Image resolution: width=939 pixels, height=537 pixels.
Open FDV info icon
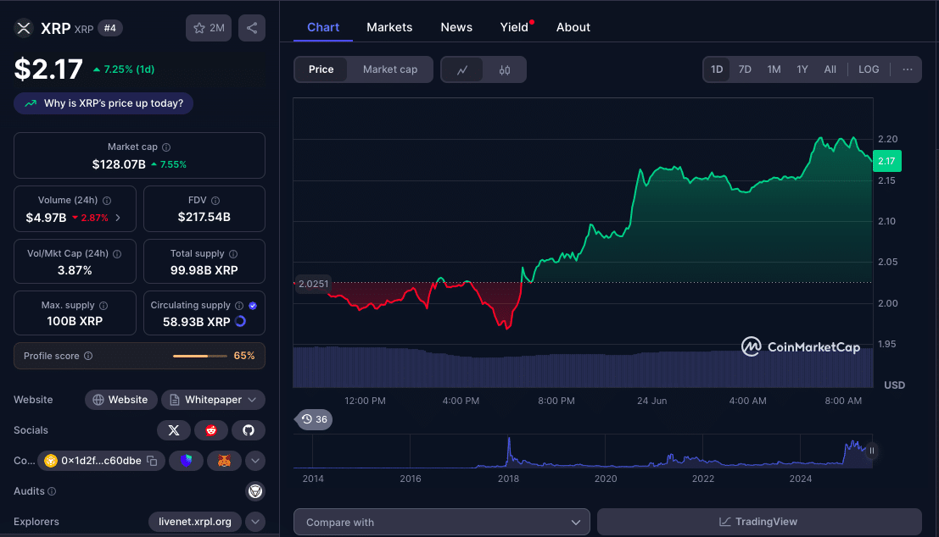coord(215,201)
